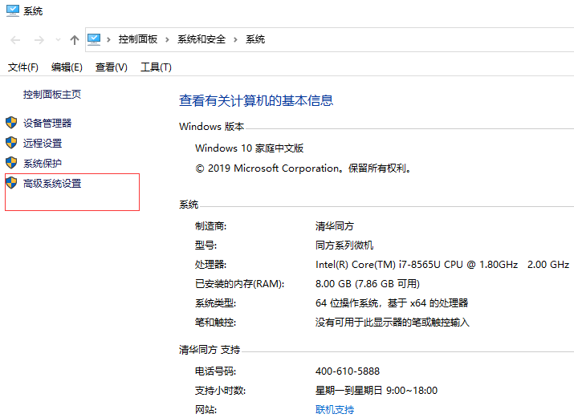Screen dimensions: 574x418
Task: Open 系统保护 link
Action: tap(43, 164)
